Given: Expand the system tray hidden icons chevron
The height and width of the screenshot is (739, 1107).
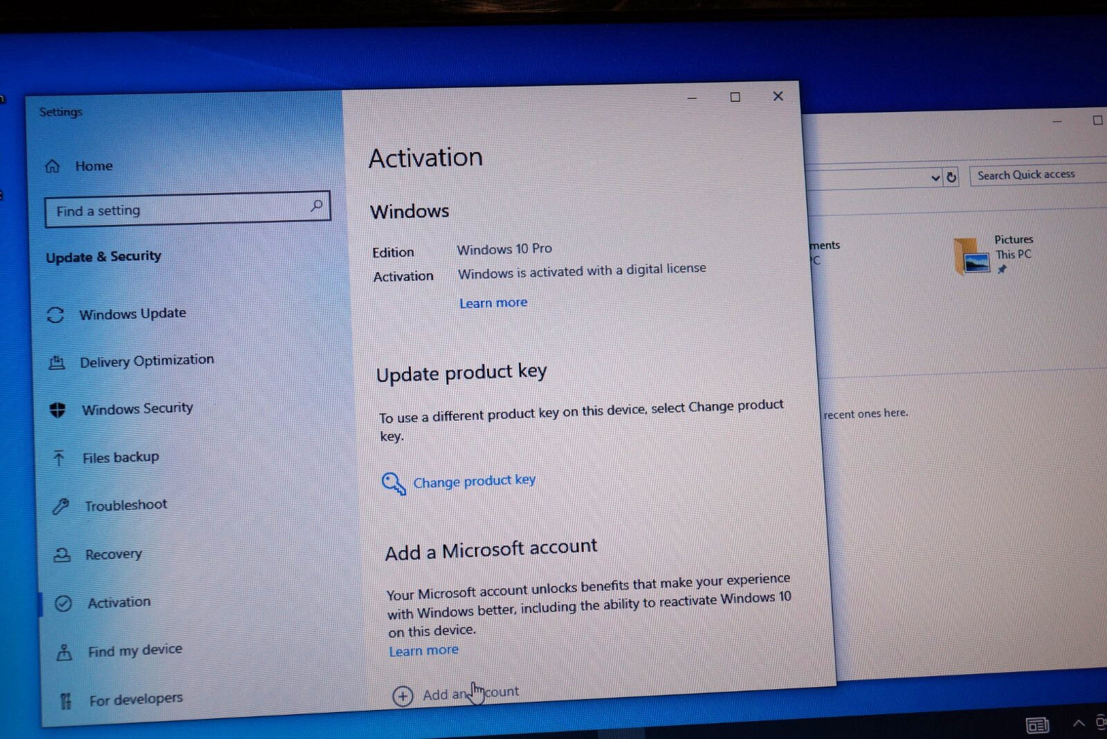Looking at the screenshot, I should 1079,723.
